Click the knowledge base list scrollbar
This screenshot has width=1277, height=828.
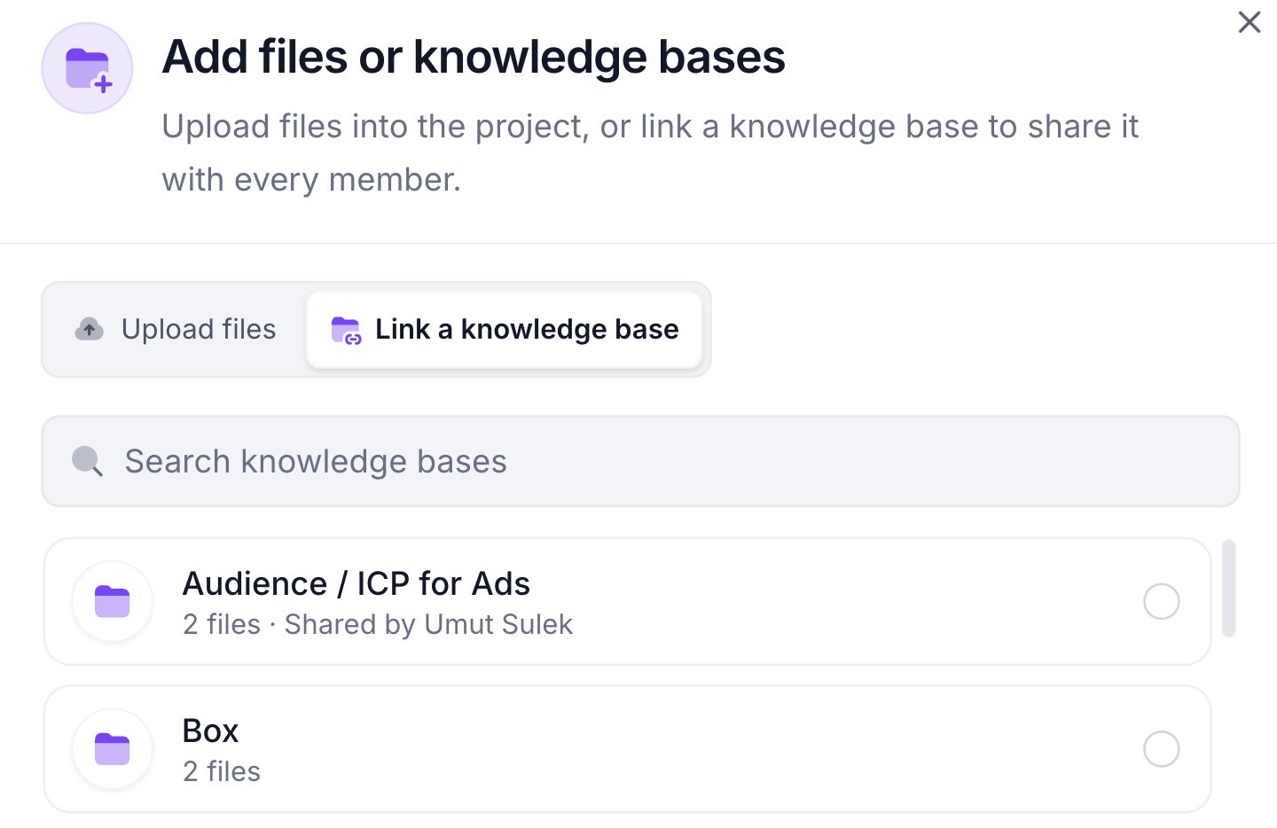[x=1228, y=589]
